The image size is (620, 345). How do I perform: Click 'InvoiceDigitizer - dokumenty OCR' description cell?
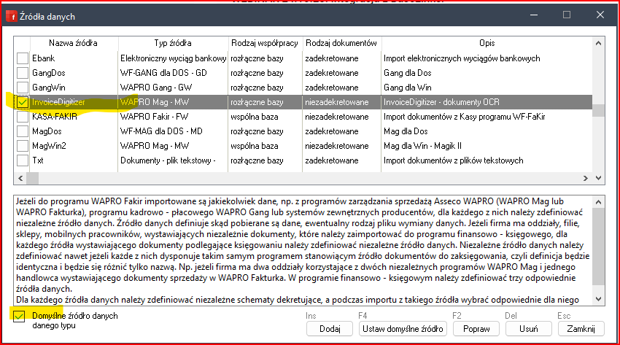click(442, 102)
